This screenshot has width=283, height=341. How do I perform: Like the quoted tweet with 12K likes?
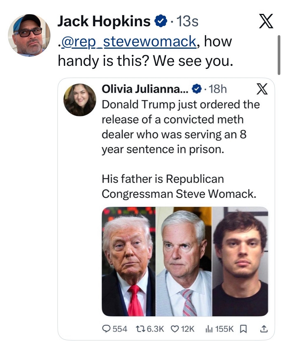[x=175, y=329]
